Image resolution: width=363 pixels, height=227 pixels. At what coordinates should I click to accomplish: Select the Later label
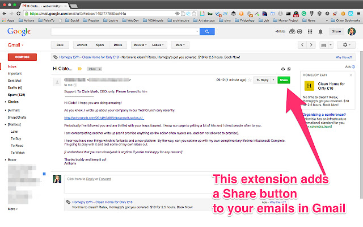click(x=14, y=132)
